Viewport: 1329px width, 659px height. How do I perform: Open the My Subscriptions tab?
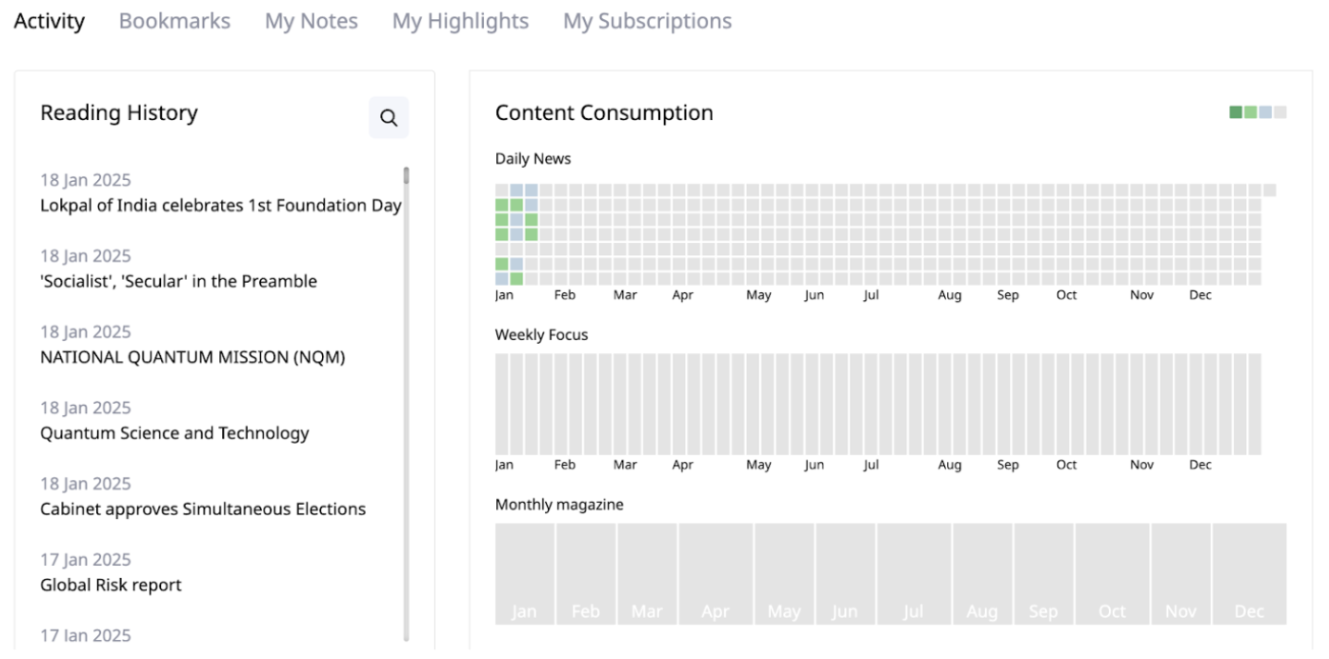[647, 21]
